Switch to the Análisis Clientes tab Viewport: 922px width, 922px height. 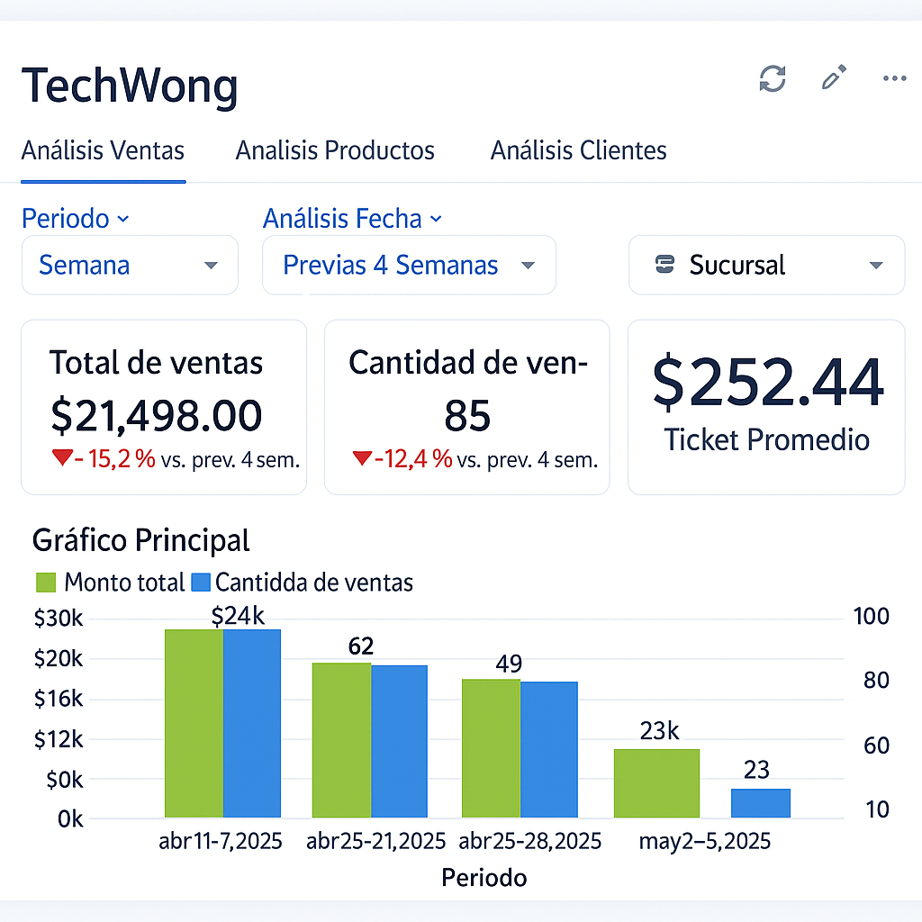coord(579,150)
